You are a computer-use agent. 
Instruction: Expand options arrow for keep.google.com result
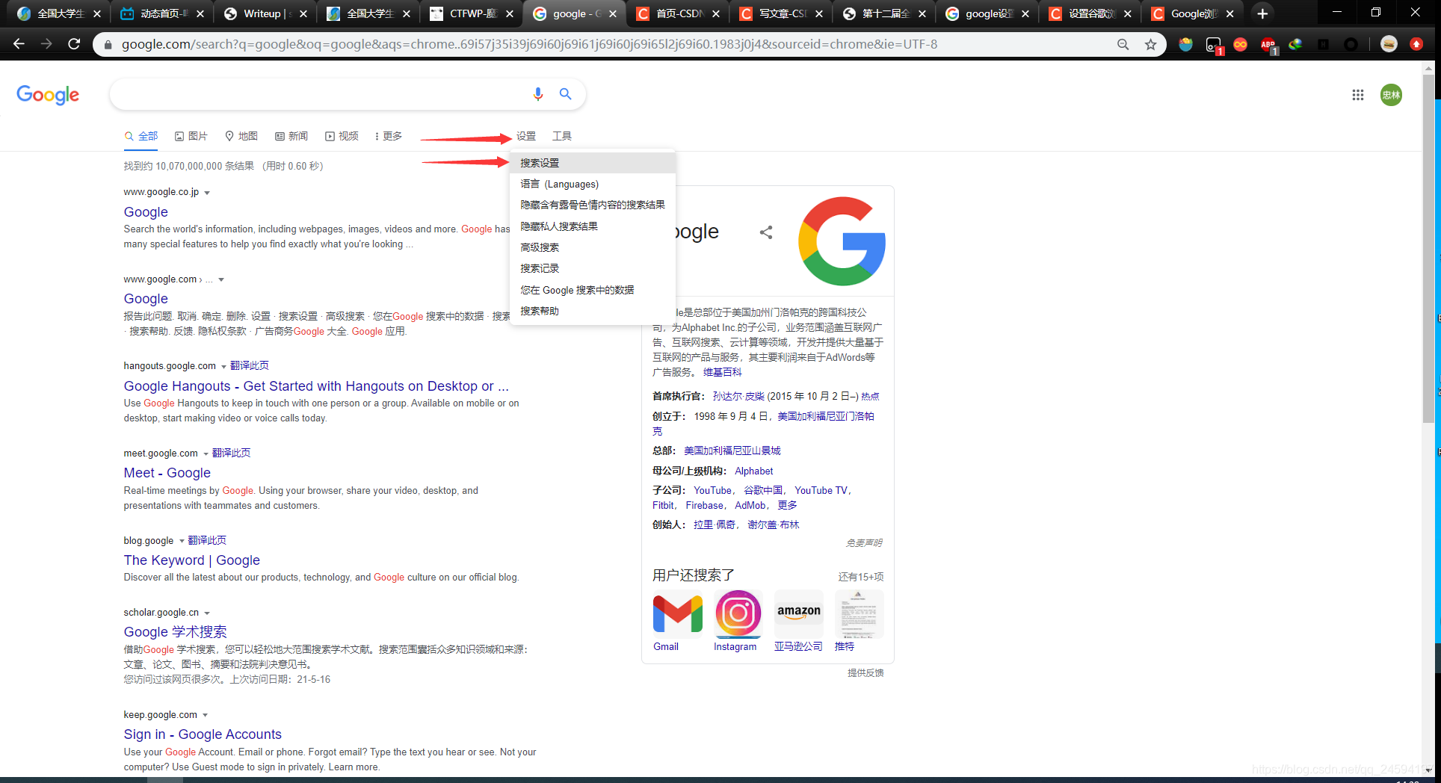coord(205,716)
